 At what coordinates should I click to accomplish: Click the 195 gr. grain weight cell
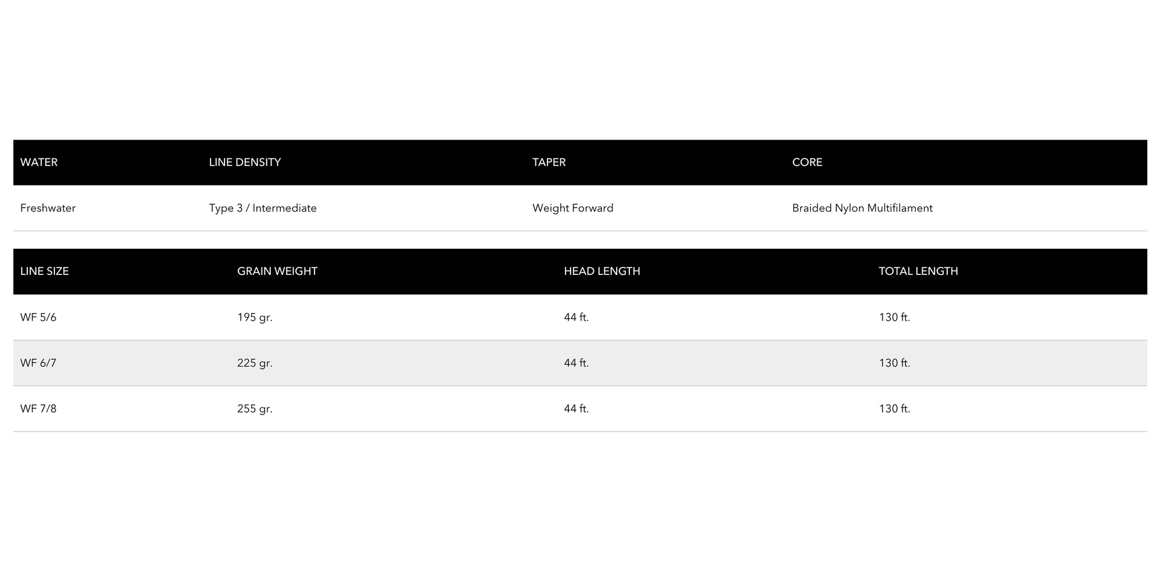coord(255,317)
